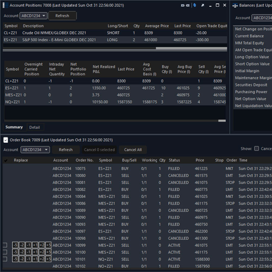Click -2 replace button for order 10101

(x=22, y=259)
